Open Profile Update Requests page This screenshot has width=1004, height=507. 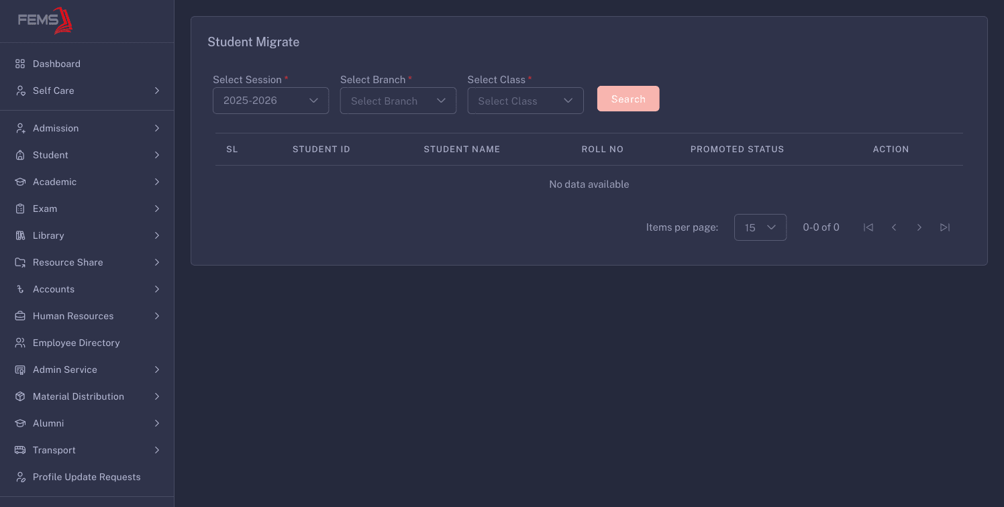coord(87,477)
